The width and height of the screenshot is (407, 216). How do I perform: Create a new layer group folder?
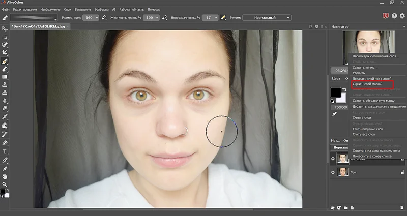pyautogui.click(x=346, y=208)
